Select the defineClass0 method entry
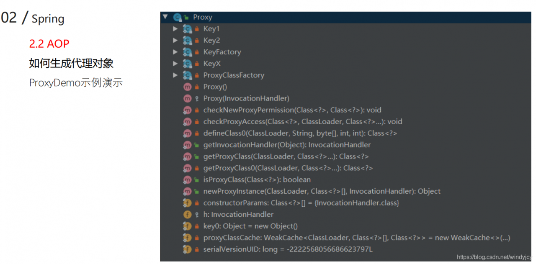The height and width of the screenshot is (264, 536). point(300,133)
